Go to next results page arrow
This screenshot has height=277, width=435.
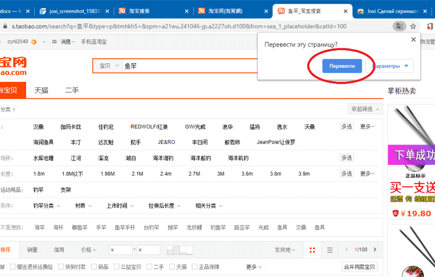[x=375, y=250]
